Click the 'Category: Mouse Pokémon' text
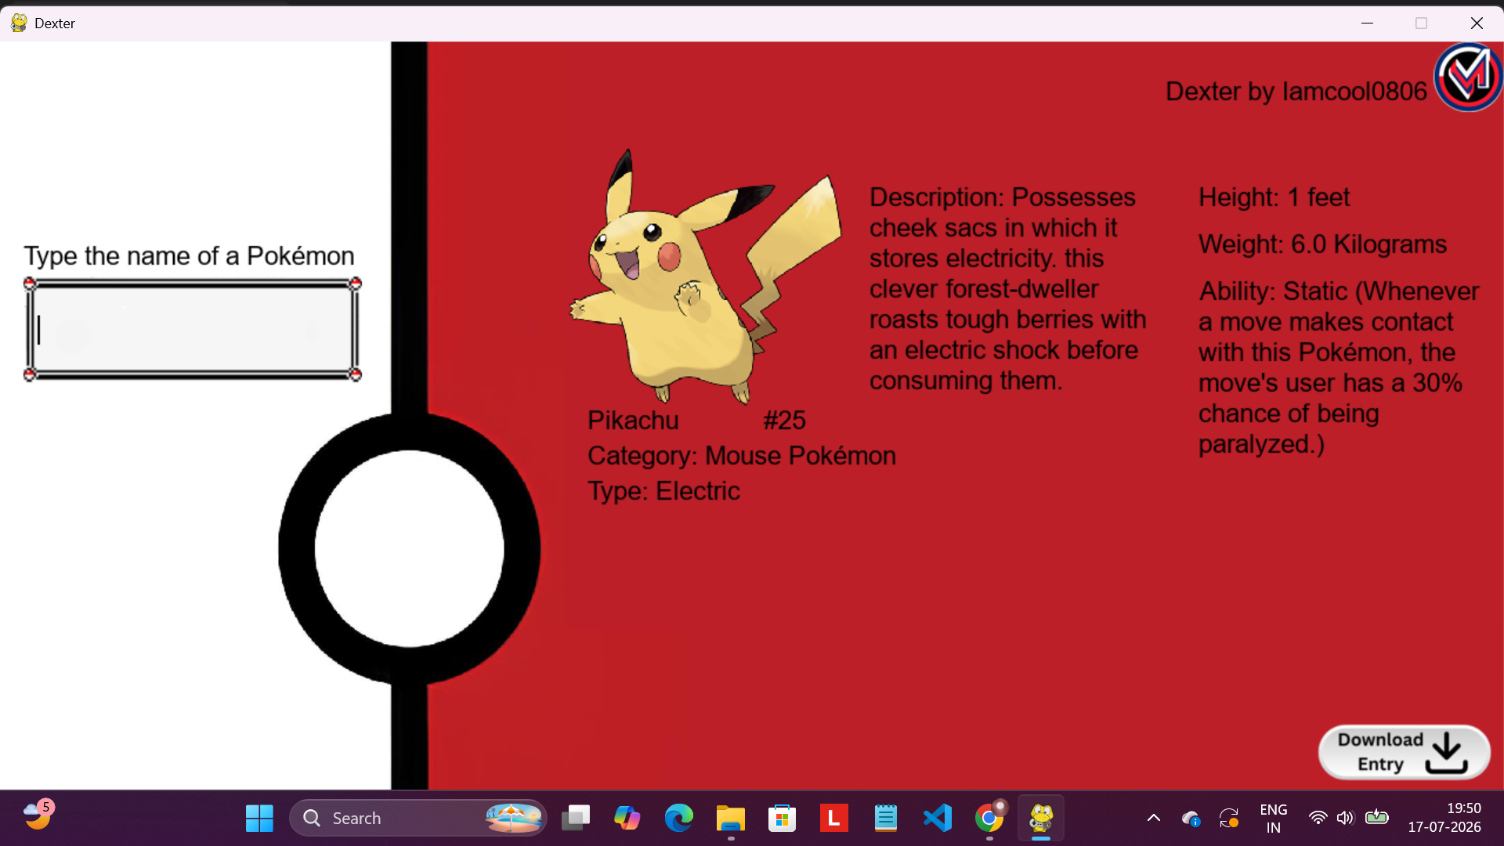 [x=742, y=456]
